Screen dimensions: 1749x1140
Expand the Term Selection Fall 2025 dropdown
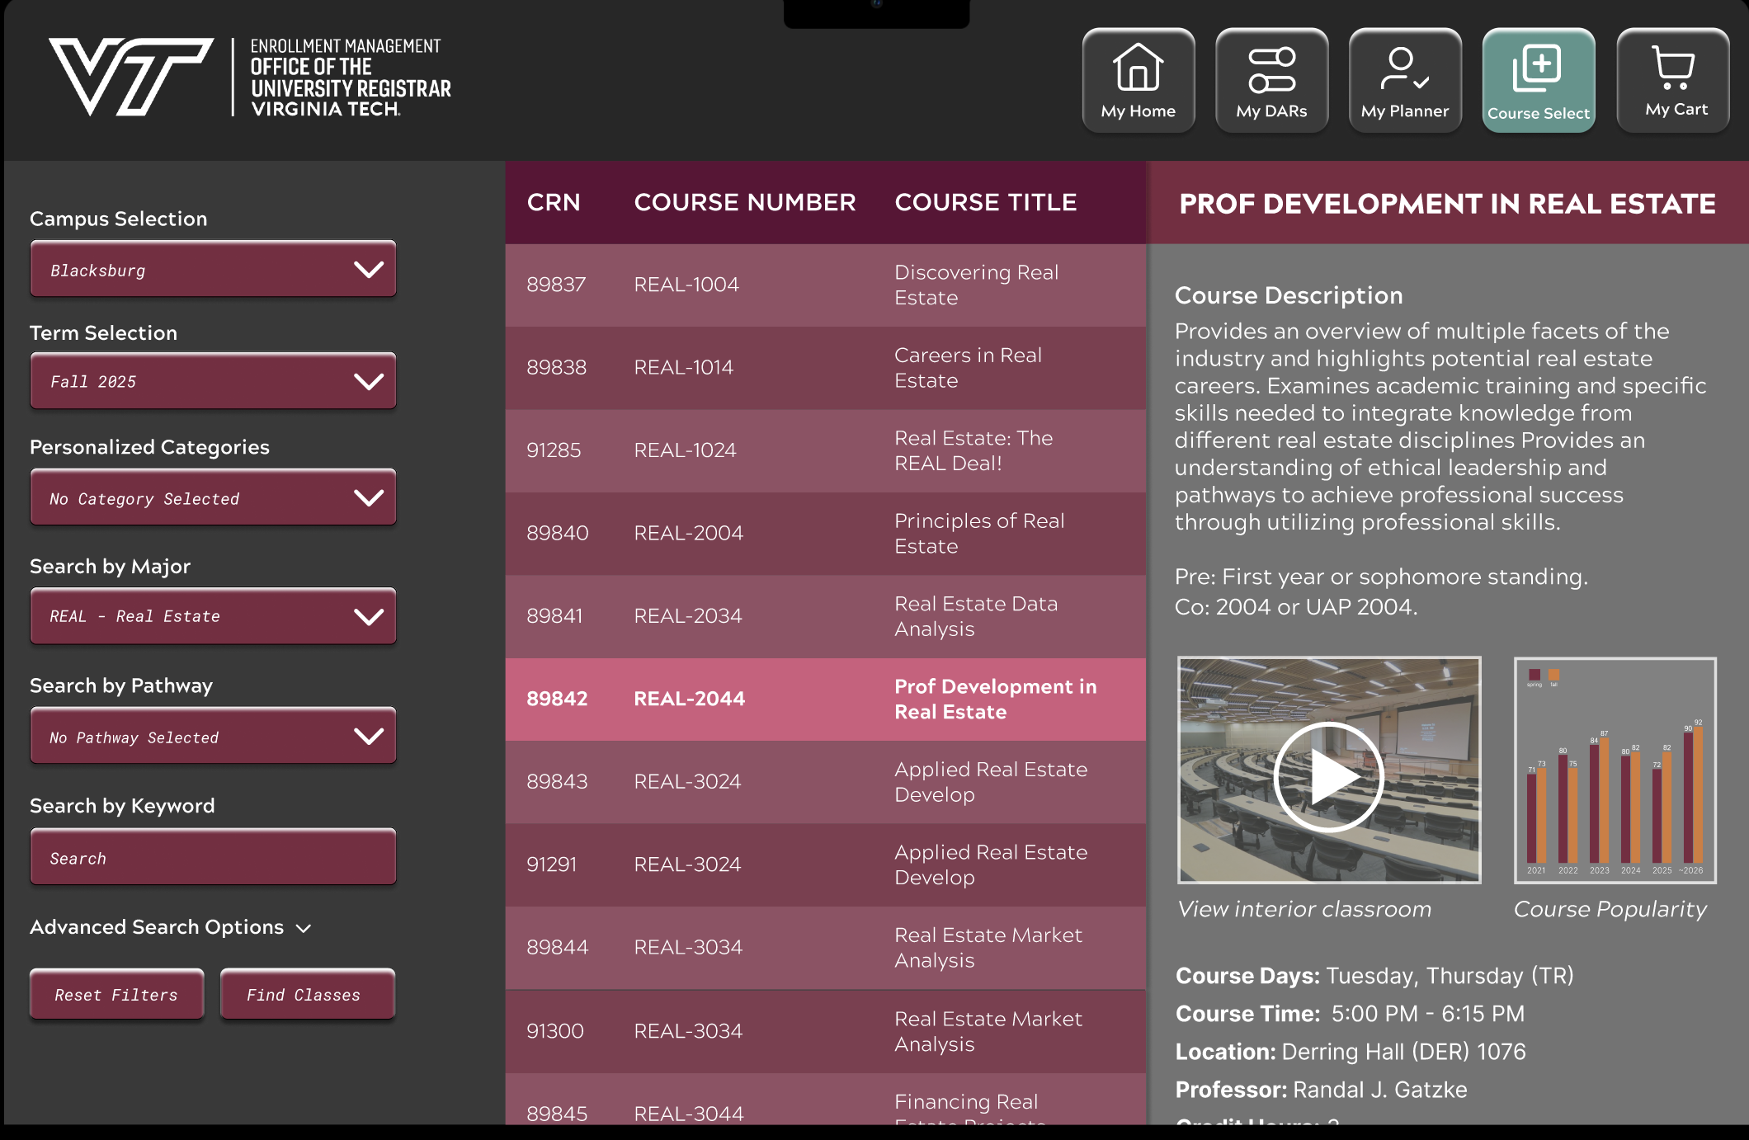pos(213,381)
